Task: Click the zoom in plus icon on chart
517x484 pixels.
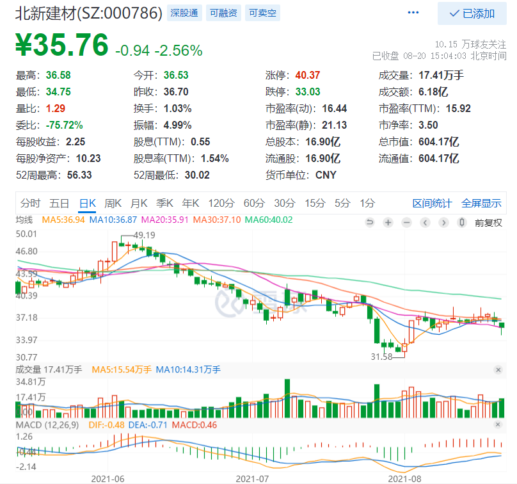Action: pyautogui.click(x=388, y=223)
